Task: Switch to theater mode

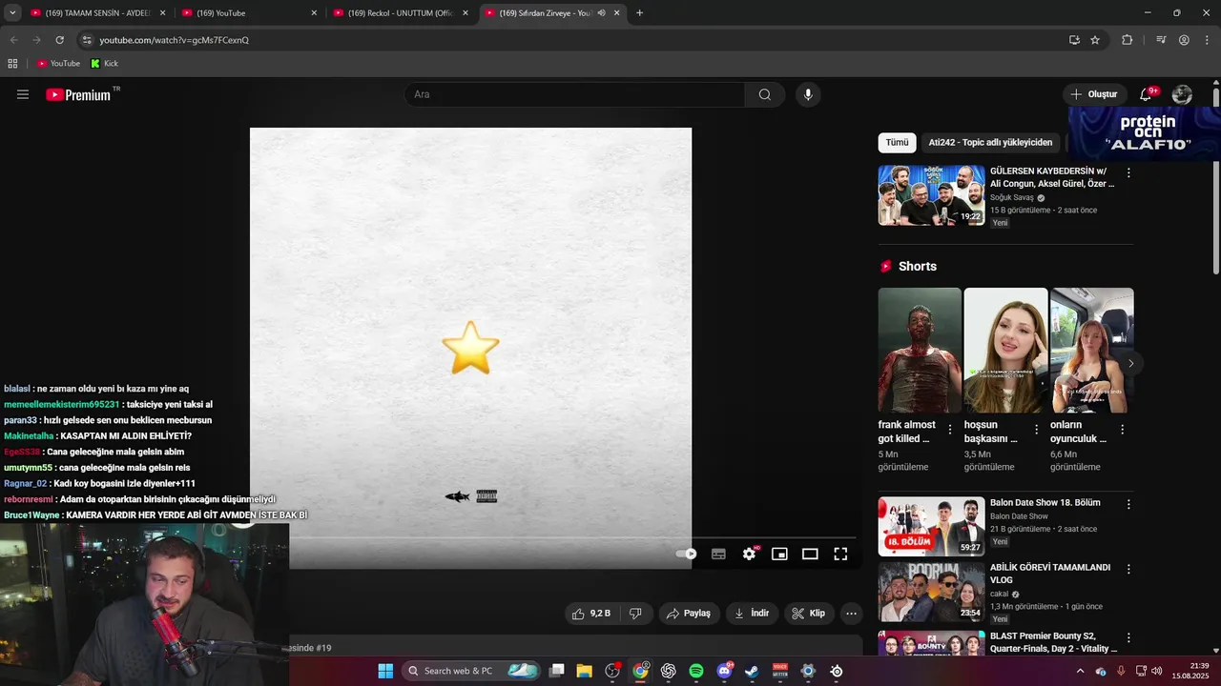Action: pos(810,554)
